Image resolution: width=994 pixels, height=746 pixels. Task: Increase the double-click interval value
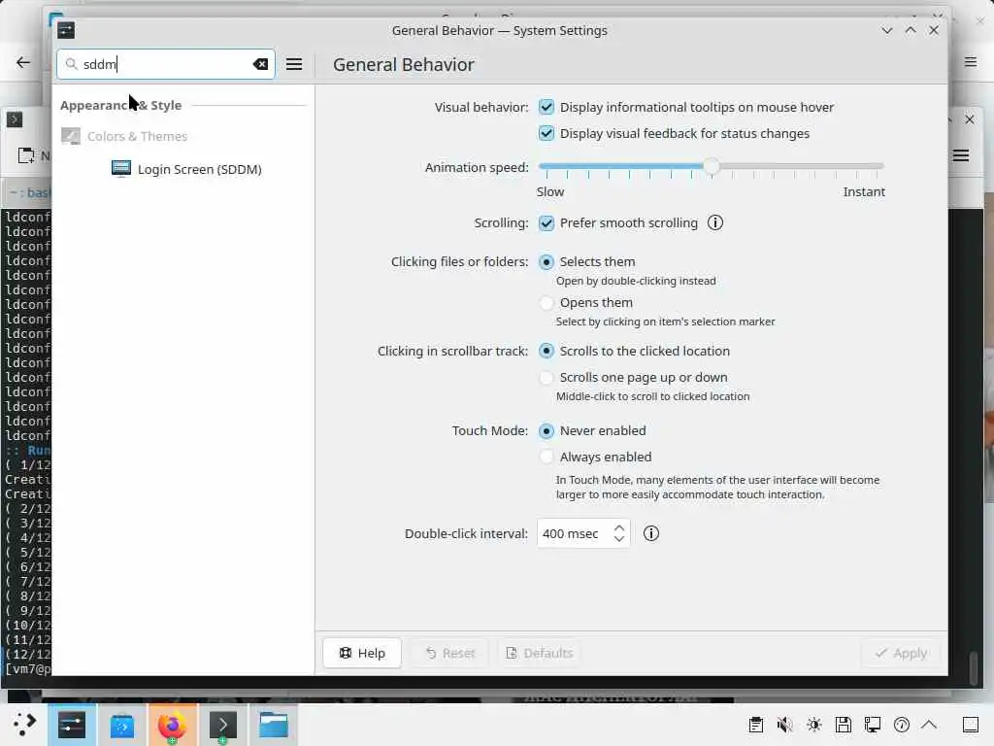(x=619, y=527)
